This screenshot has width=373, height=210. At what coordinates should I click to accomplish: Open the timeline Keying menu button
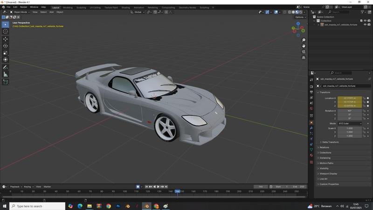click(28, 187)
